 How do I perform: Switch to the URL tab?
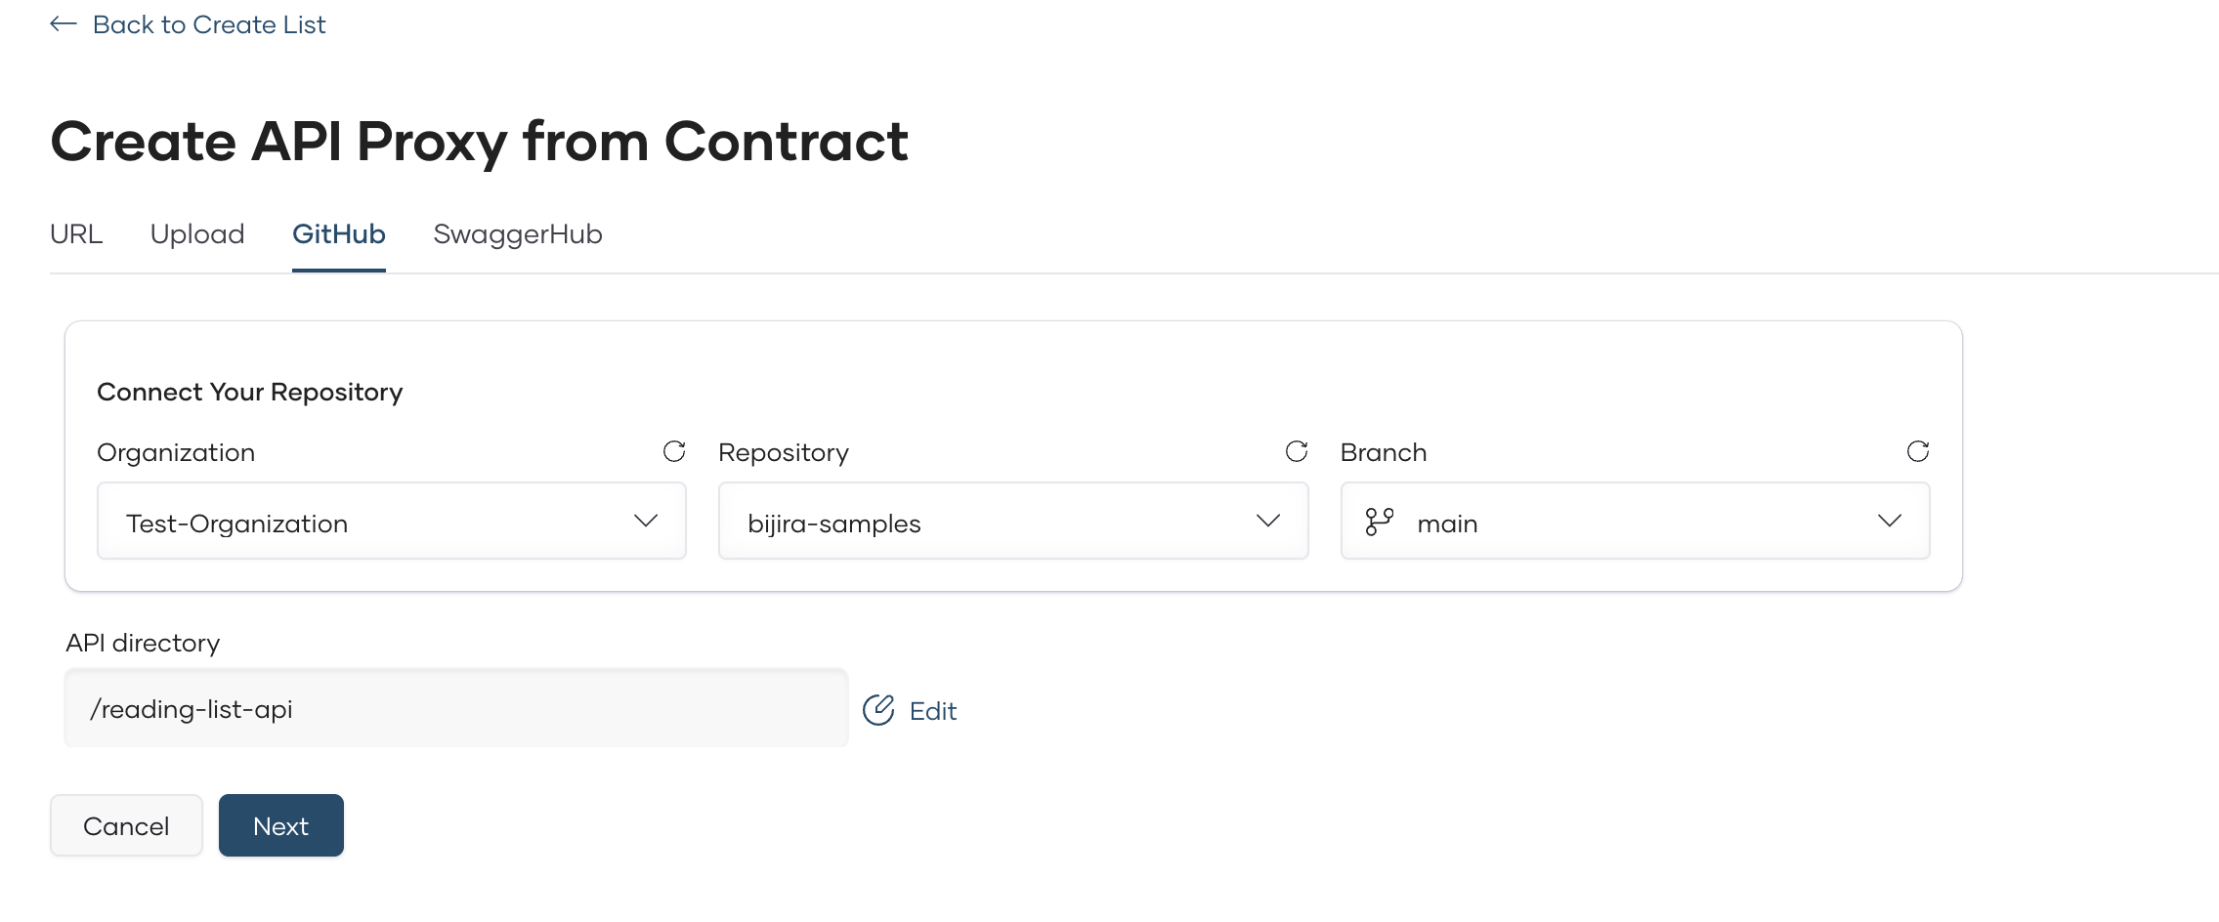pyautogui.click(x=75, y=233)
